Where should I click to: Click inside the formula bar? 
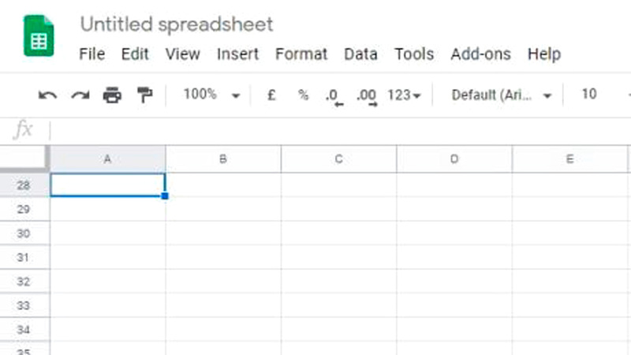click(x=315, y=130)
